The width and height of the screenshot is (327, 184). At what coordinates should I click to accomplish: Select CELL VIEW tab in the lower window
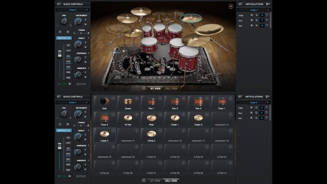pos(171,181)
